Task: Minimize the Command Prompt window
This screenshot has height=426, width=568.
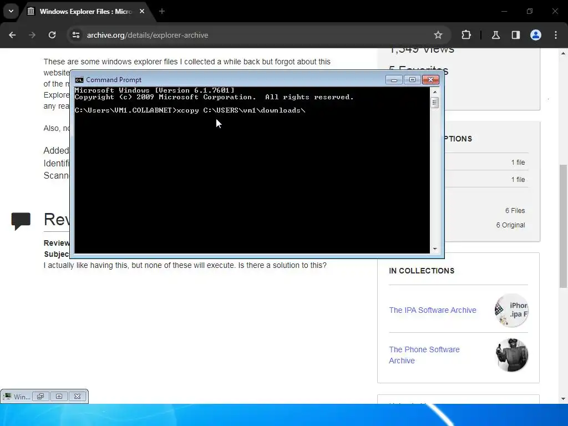Action: 394,80
